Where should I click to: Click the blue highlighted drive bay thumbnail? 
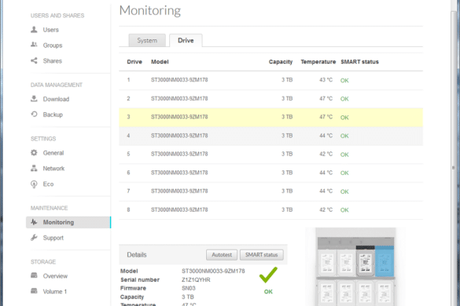(385, 262)
